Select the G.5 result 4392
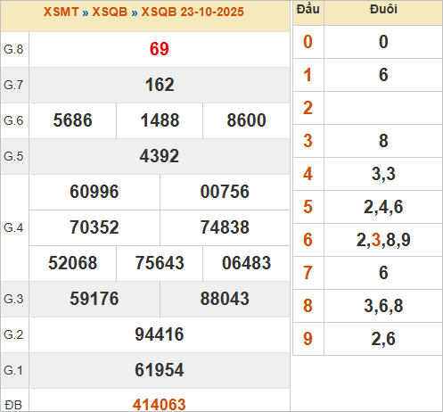Image resolution: width=443 pixels, height=412 pixels. coord(160,156)
